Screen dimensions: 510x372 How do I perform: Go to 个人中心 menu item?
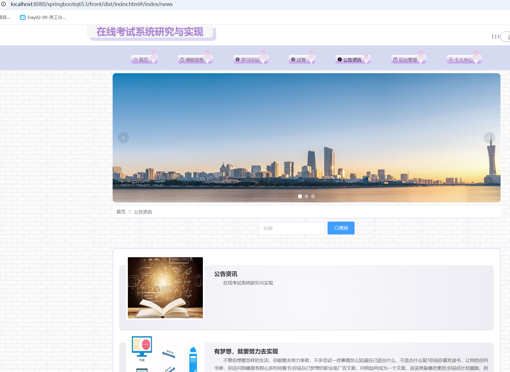point(463,59)
